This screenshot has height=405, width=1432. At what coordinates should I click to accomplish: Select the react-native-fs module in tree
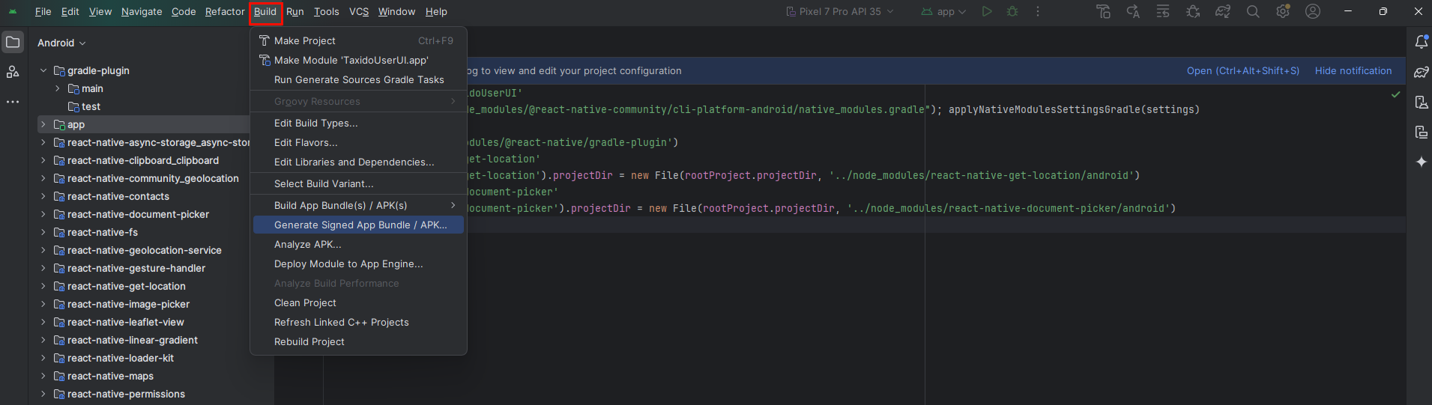[x=103, y=232]
